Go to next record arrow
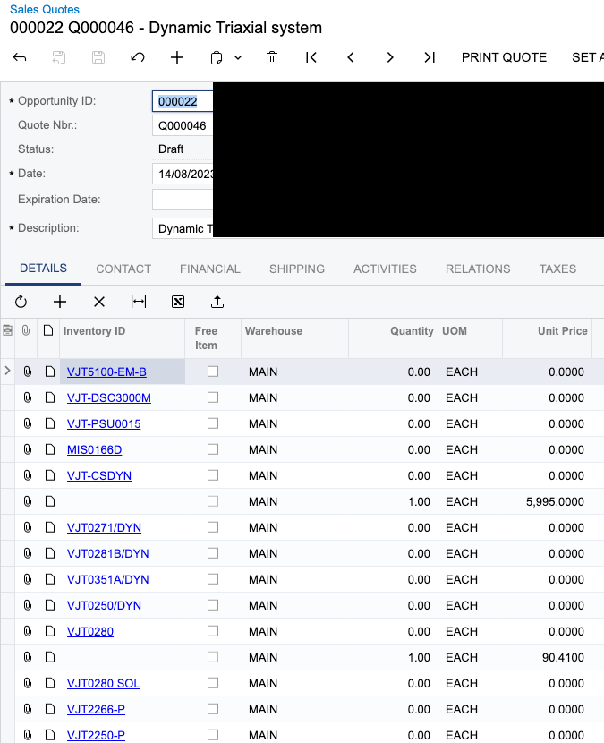604x743 pixels. 390,58
